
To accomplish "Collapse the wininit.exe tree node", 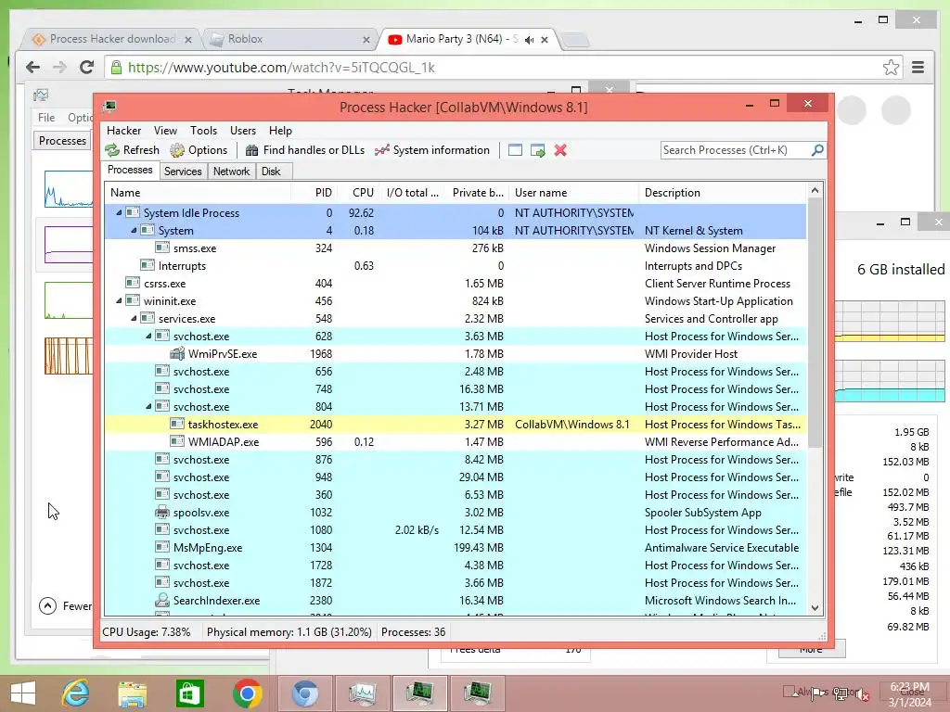I will [x=119, y=301].
